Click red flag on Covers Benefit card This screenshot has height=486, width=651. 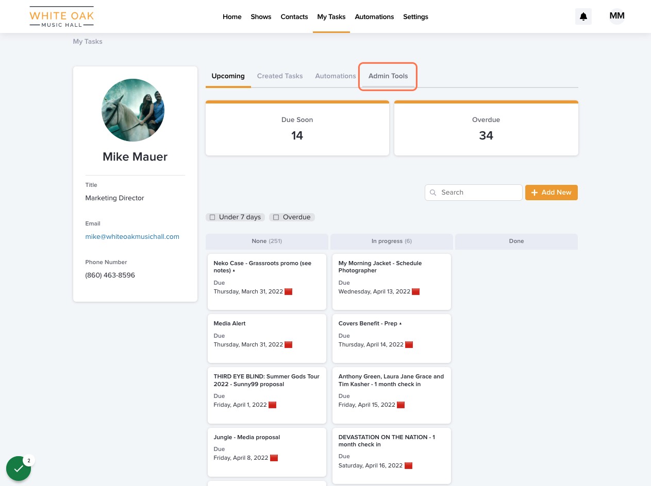click(409, 344)
